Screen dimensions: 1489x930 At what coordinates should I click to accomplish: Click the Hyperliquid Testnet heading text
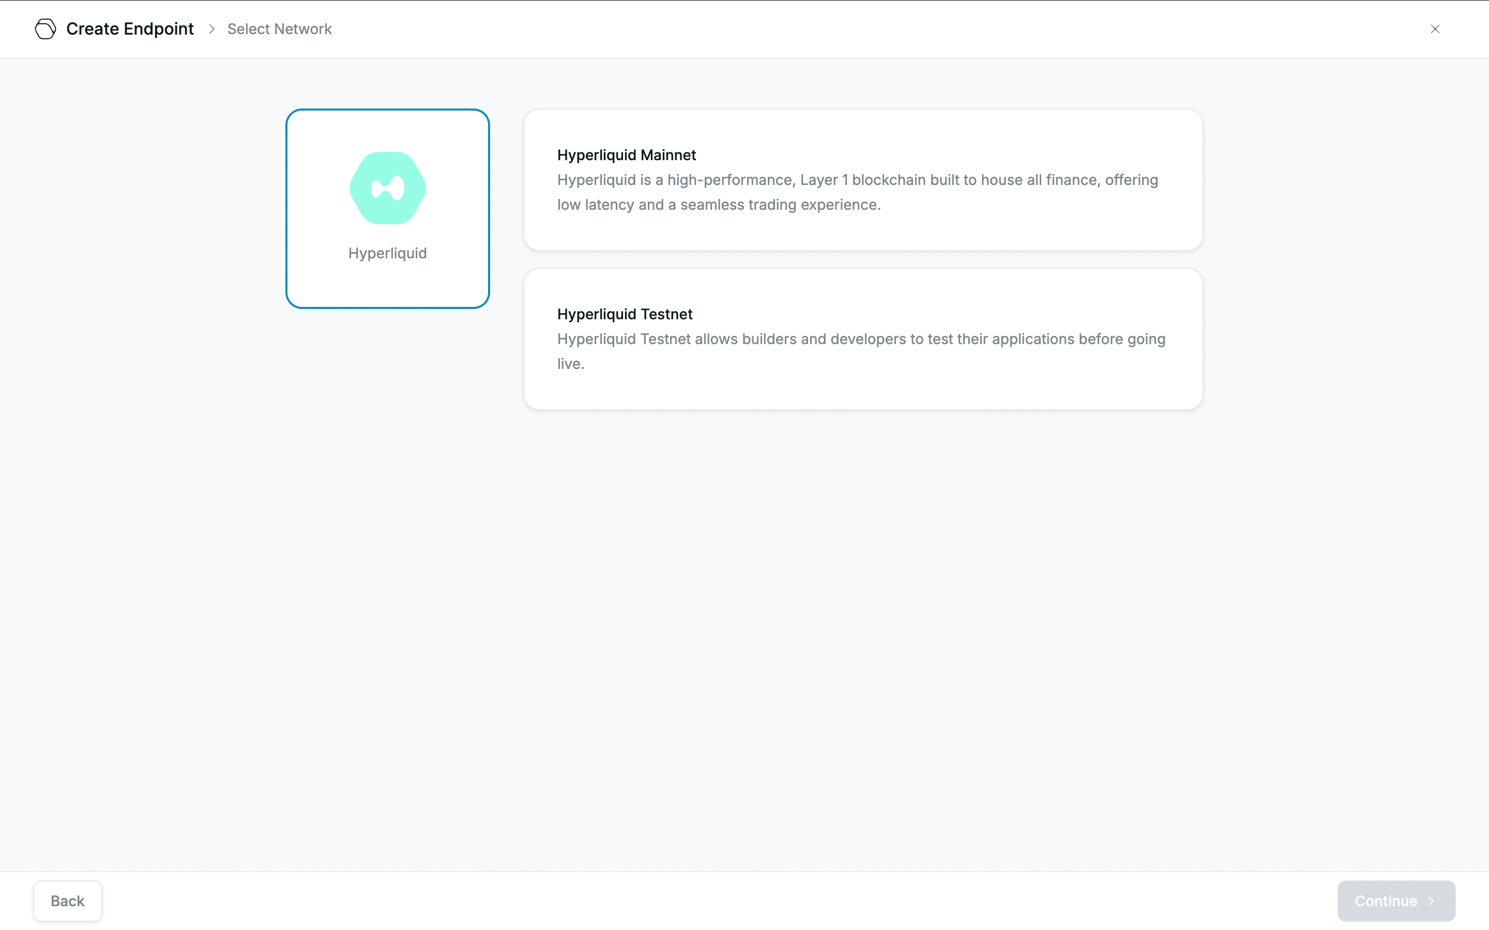[625, 314]
